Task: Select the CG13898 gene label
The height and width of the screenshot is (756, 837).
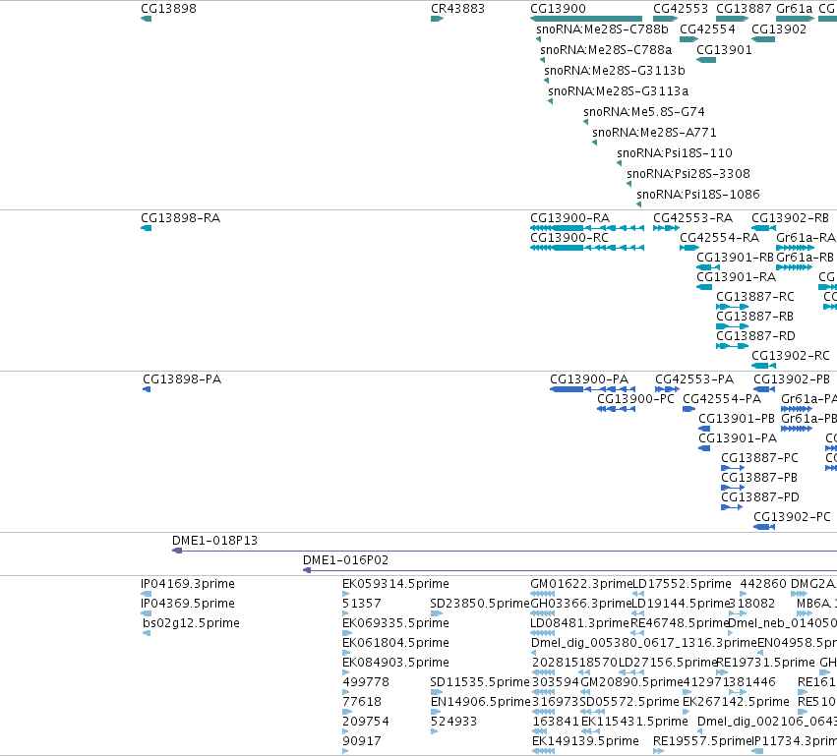Action: [168, 9]
